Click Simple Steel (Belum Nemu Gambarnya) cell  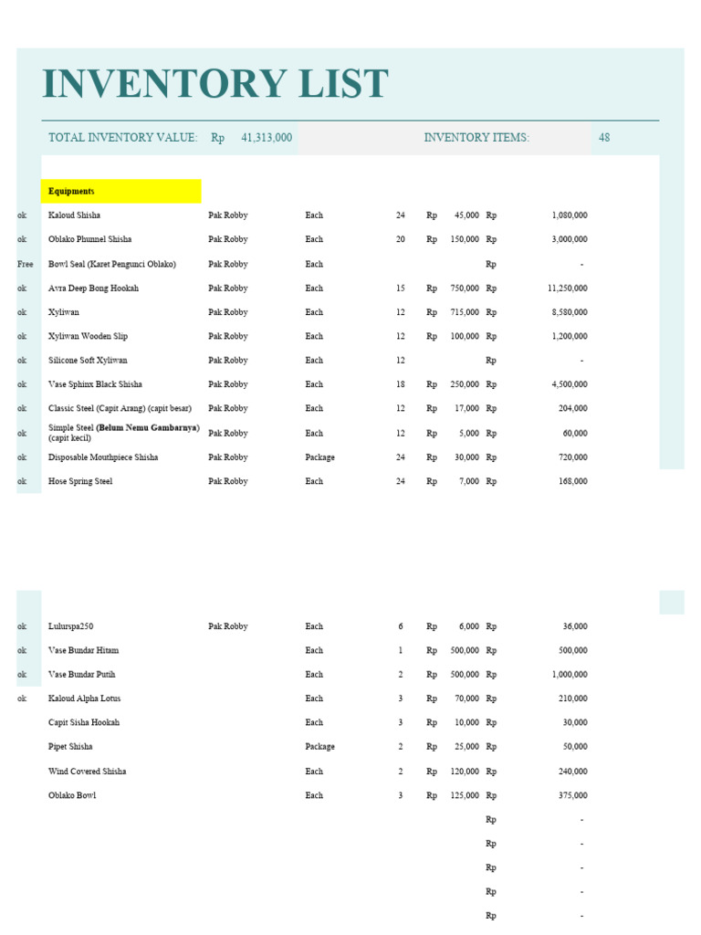click(124, 433)
